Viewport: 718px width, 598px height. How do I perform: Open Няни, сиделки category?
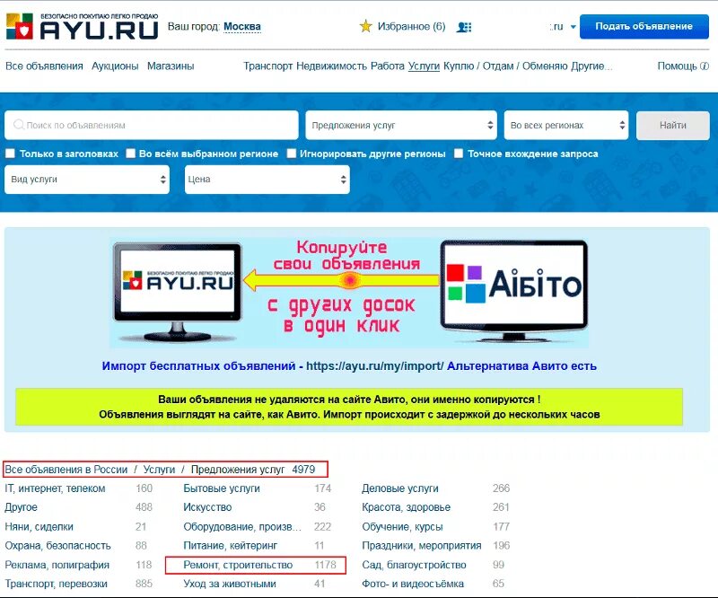tap(39, 526)
